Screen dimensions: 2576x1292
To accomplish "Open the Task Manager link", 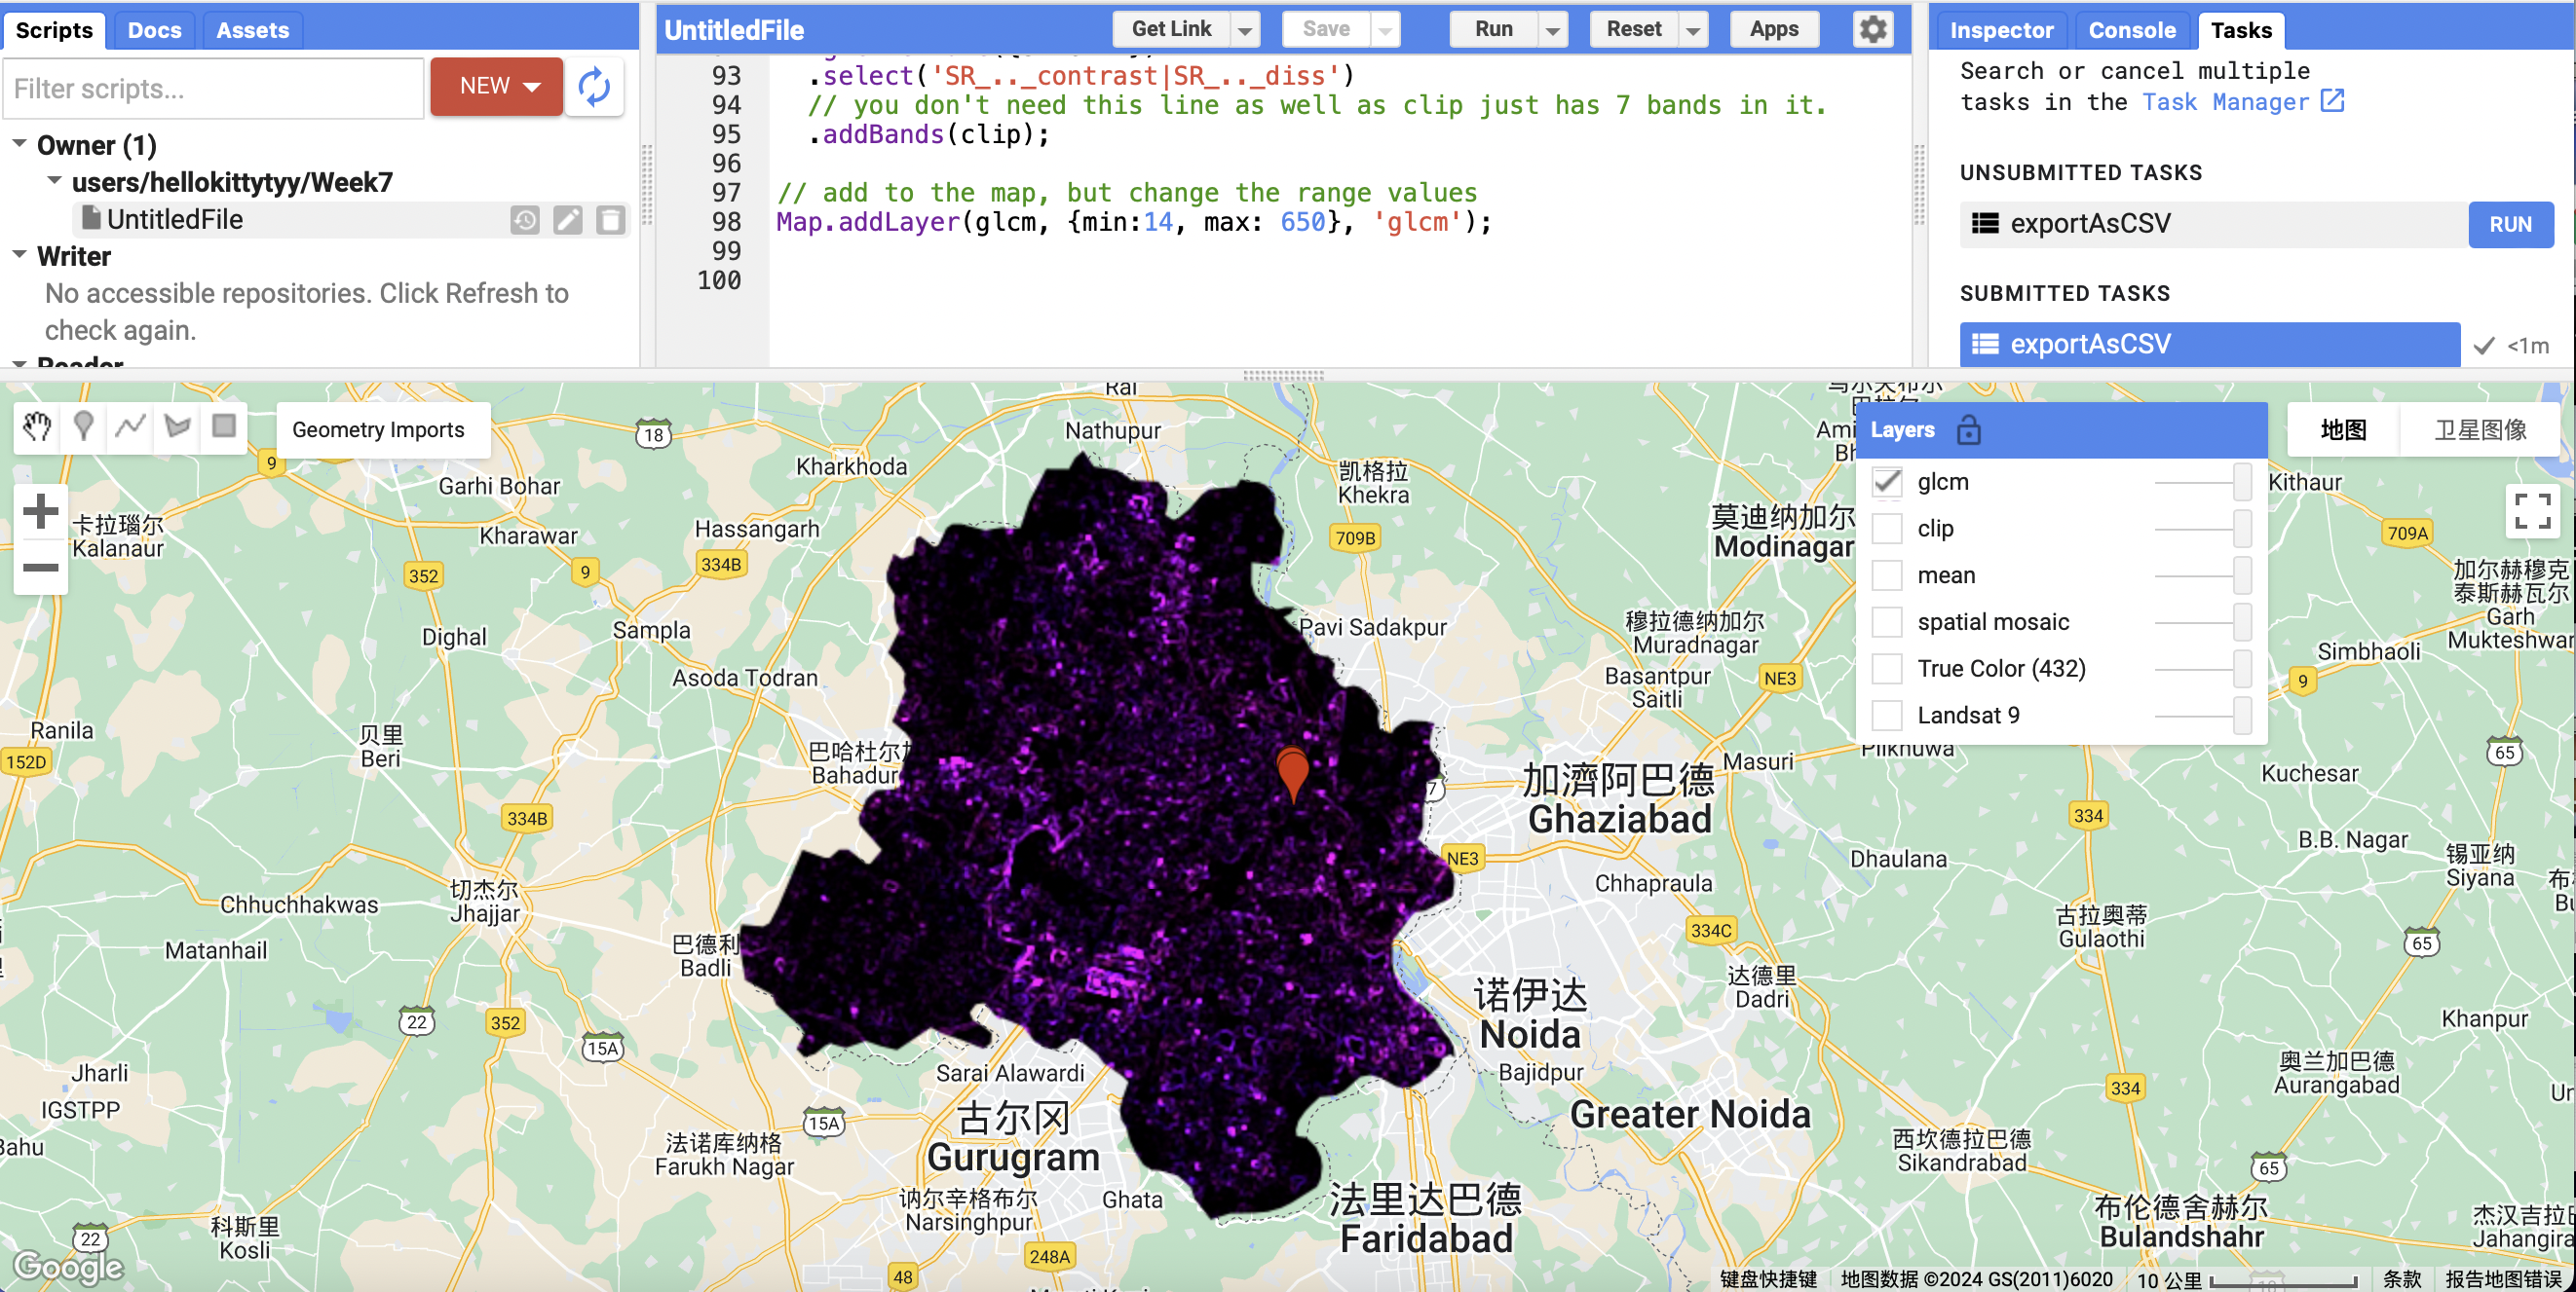I will pyautogui.click(x=2225, y=102).
